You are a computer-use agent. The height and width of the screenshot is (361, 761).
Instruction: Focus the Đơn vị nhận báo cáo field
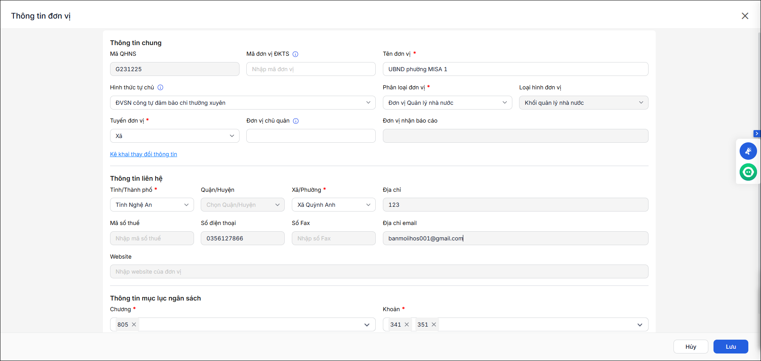pos(516,136)
